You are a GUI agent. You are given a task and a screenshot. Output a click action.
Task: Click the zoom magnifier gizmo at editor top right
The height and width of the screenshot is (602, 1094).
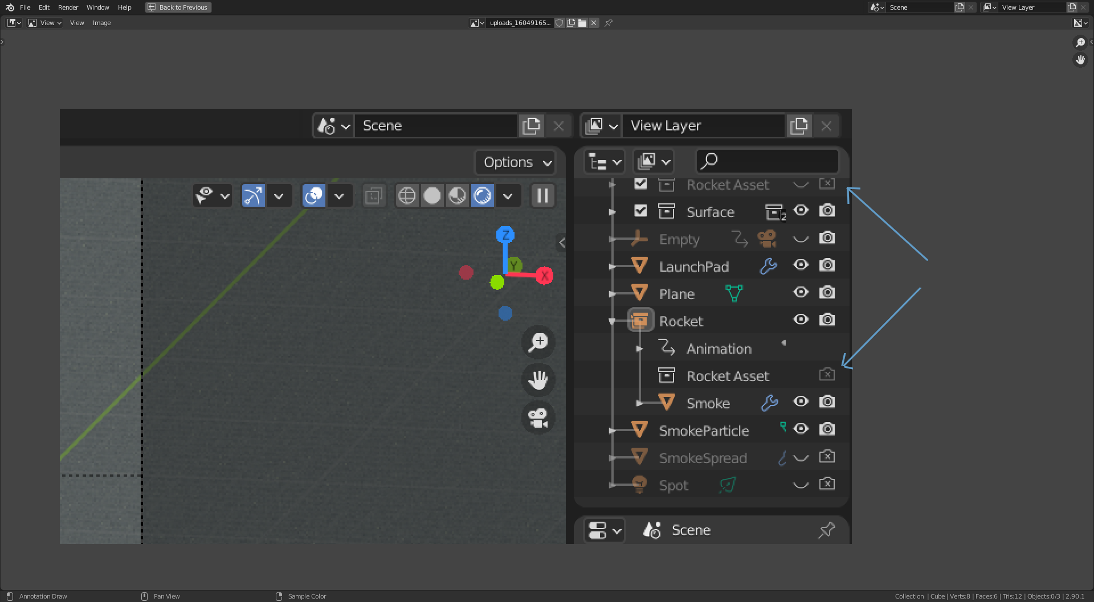point(1080,43)
